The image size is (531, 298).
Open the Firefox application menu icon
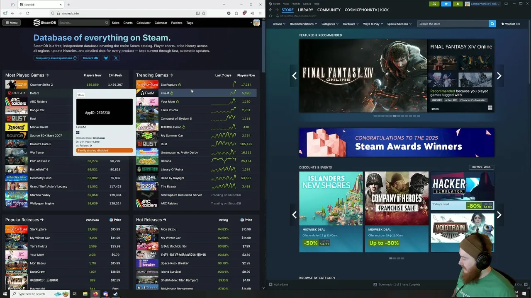coord(260,13)
